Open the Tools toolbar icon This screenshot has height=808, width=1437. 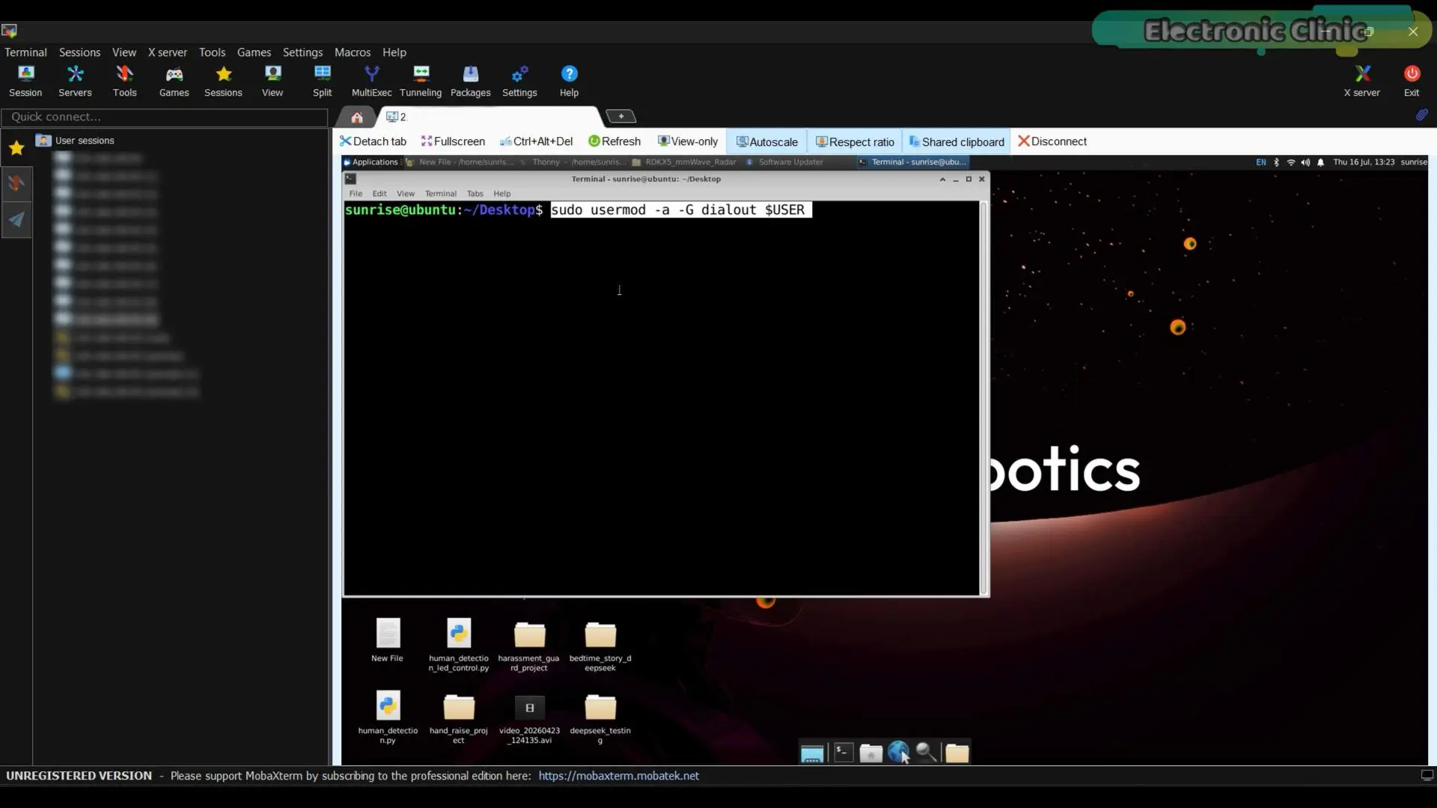point(124,81)
